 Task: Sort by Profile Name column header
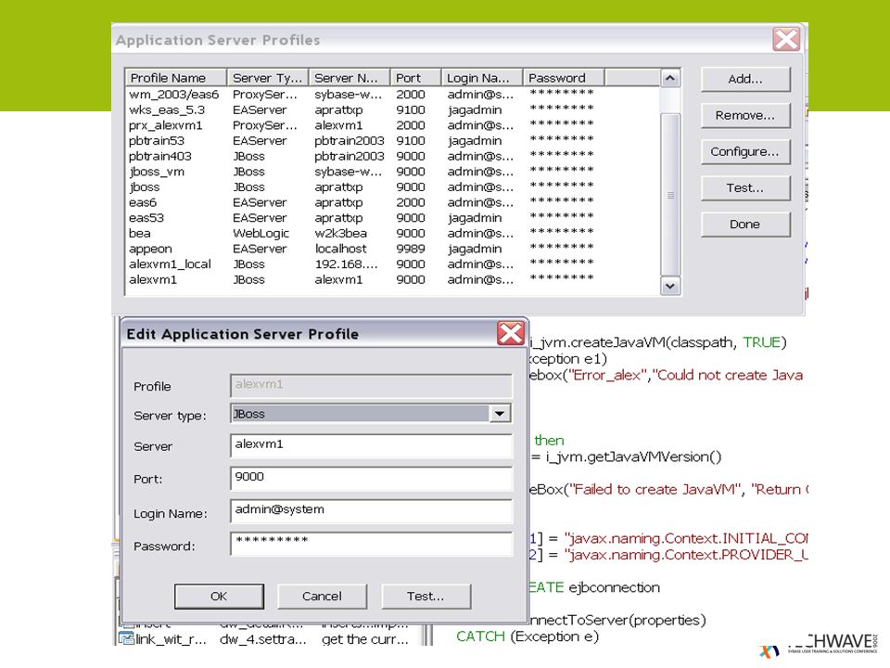[176, 78]
